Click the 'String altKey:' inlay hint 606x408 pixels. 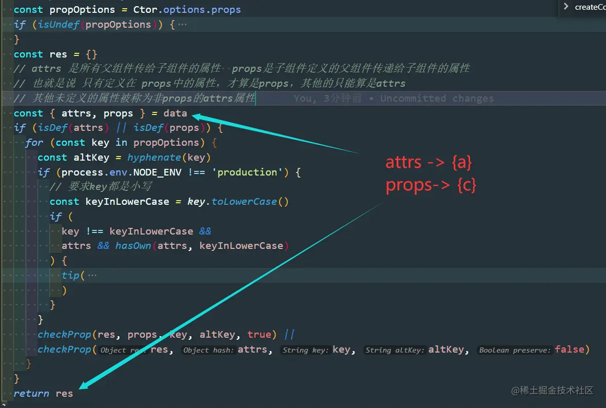coord(395,350)
